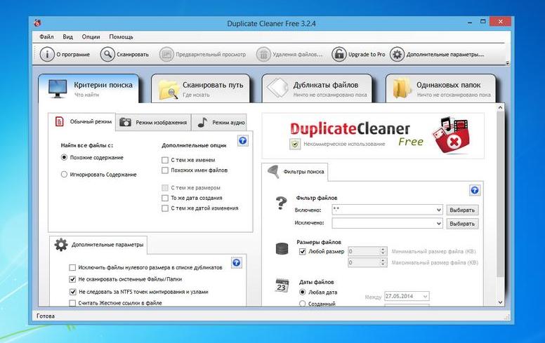Click the shield icon near Некоммерческое использование

pyautogui.click(x=295, y=144)
